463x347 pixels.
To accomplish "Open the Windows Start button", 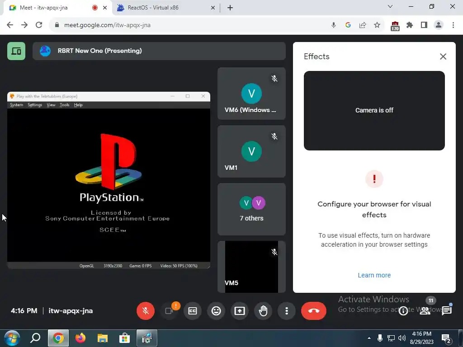I will click(x=12, y=338).
